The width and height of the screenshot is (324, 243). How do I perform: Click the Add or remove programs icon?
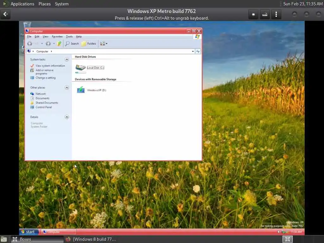(x=32, y=71)
